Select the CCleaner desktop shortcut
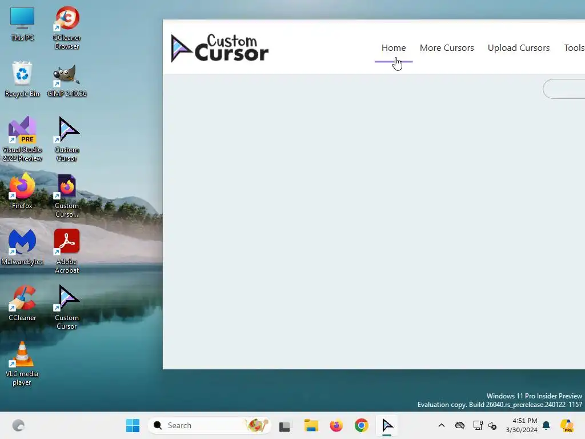The height and width of the screenshot is (439, 585). point(22,303)
